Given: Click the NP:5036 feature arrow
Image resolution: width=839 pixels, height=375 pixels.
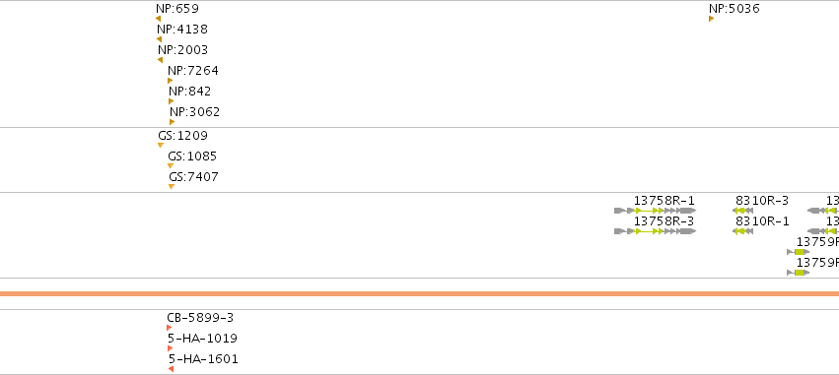Looking at the screenshot, I should [711, 19].
